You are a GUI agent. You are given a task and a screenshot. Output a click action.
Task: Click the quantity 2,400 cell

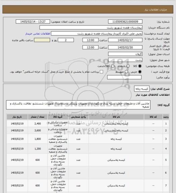38,124
